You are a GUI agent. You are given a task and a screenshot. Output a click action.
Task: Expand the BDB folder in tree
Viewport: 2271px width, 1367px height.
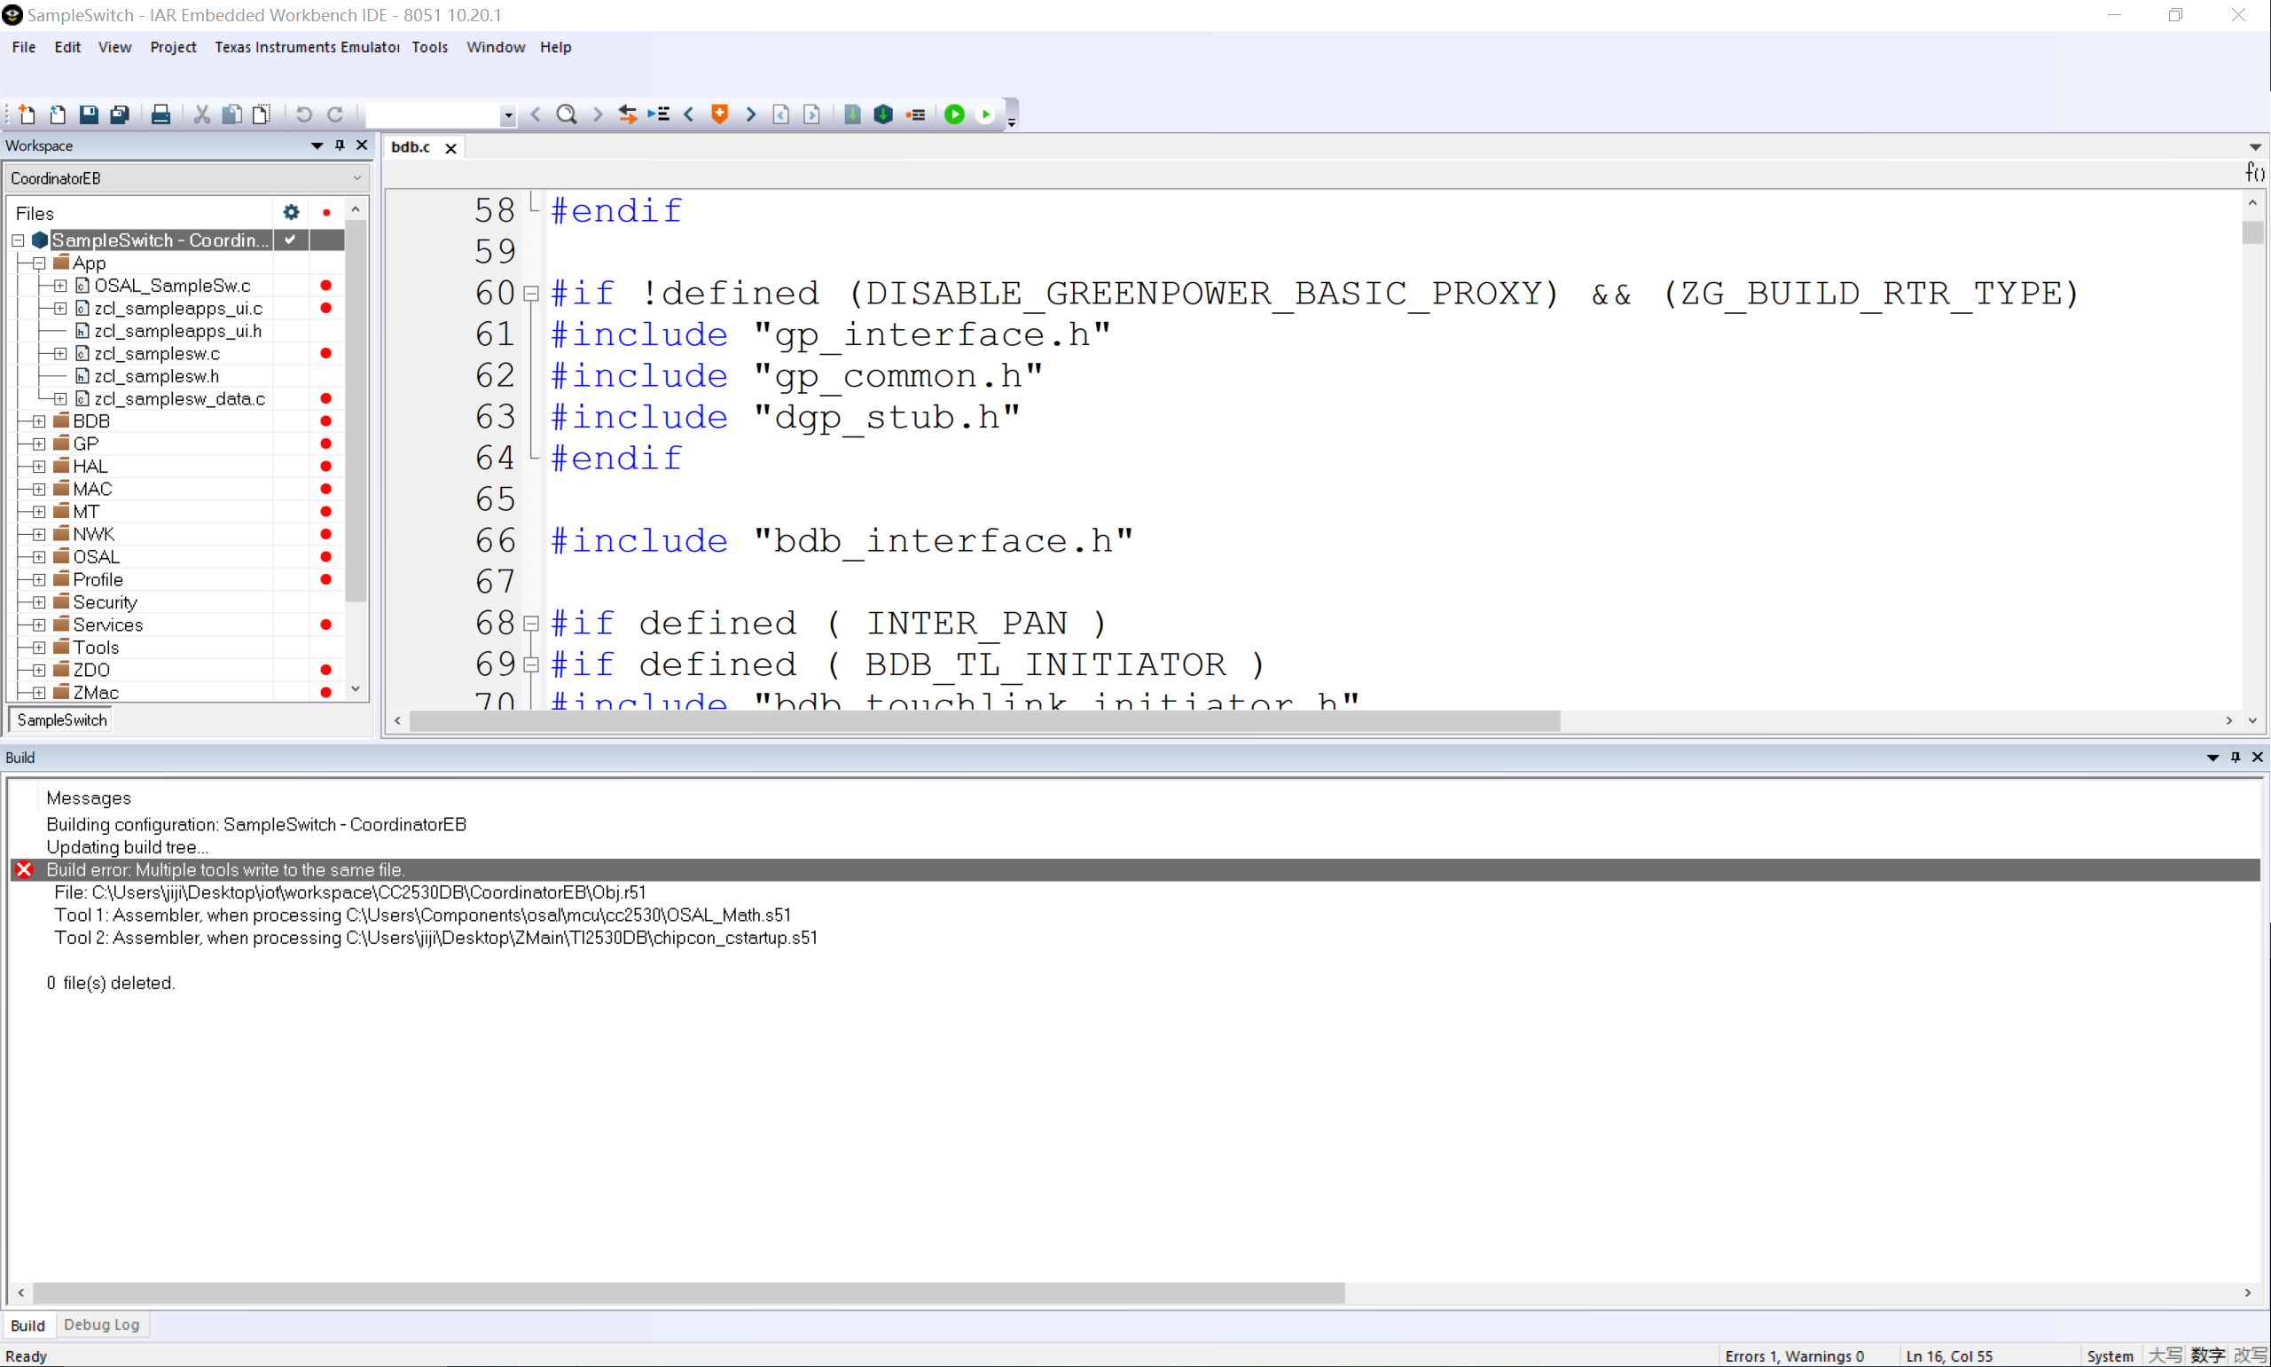click(x=39, y=422)
